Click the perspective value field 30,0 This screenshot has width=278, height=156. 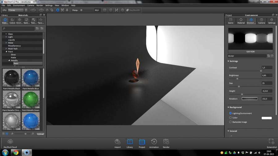click(x=97, y=10)
